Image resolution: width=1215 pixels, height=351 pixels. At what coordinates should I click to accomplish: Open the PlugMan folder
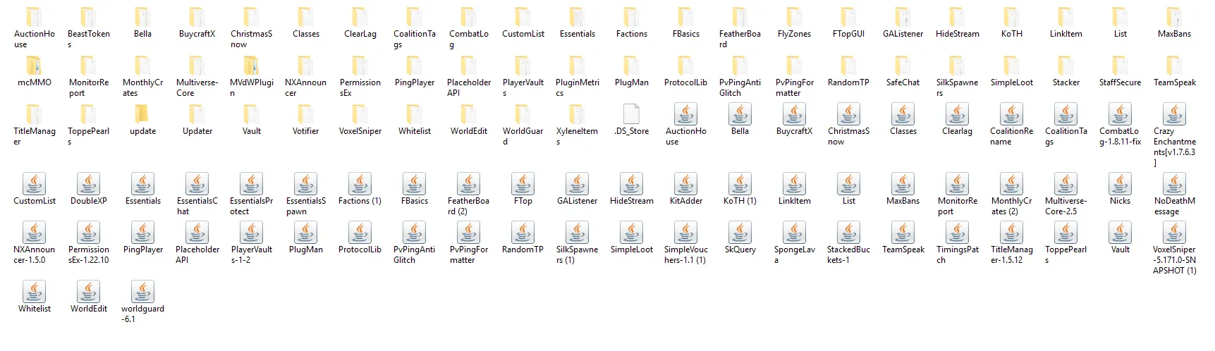pyautogui.click(x=631, y=70)
